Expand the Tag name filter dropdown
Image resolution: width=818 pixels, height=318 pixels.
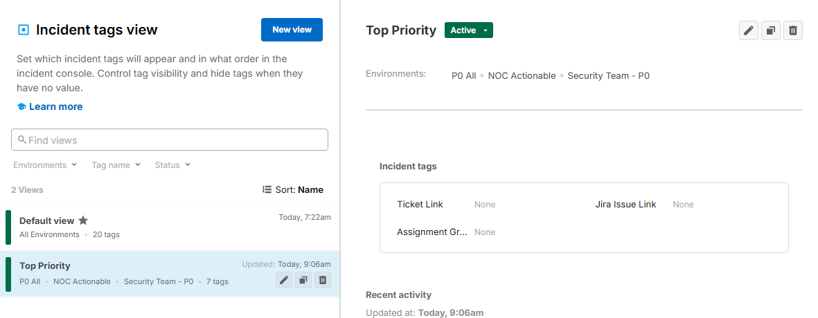point(116,165)
